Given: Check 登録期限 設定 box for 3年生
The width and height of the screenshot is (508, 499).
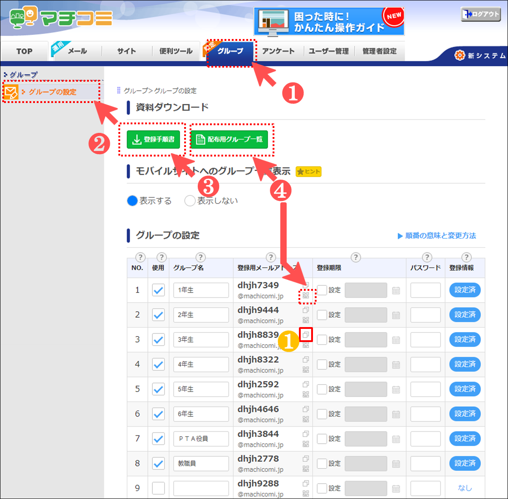Looking at the screenshot, I should (322, 339).
